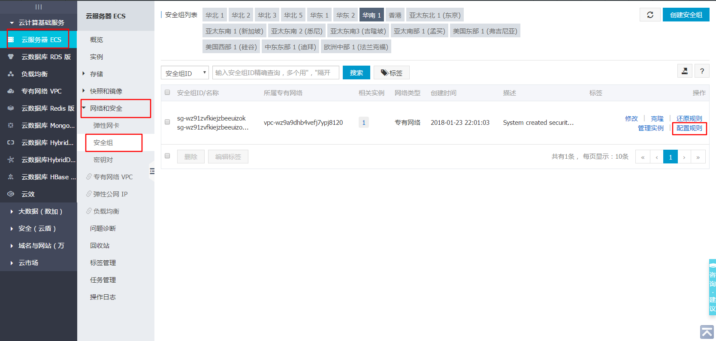Select the 香港 region tab

tap(395, 15)
